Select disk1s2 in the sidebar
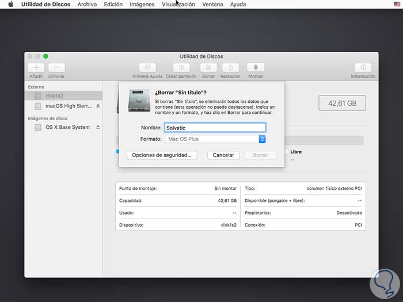 click(x=63, y=95)
